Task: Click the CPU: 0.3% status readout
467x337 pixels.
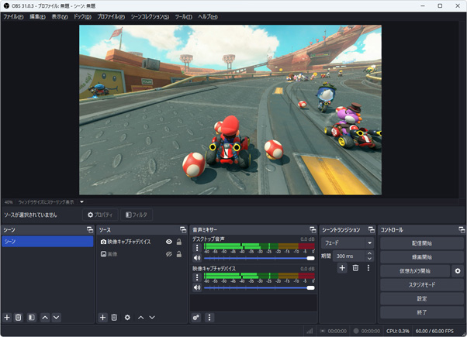Action: [398, 331]
